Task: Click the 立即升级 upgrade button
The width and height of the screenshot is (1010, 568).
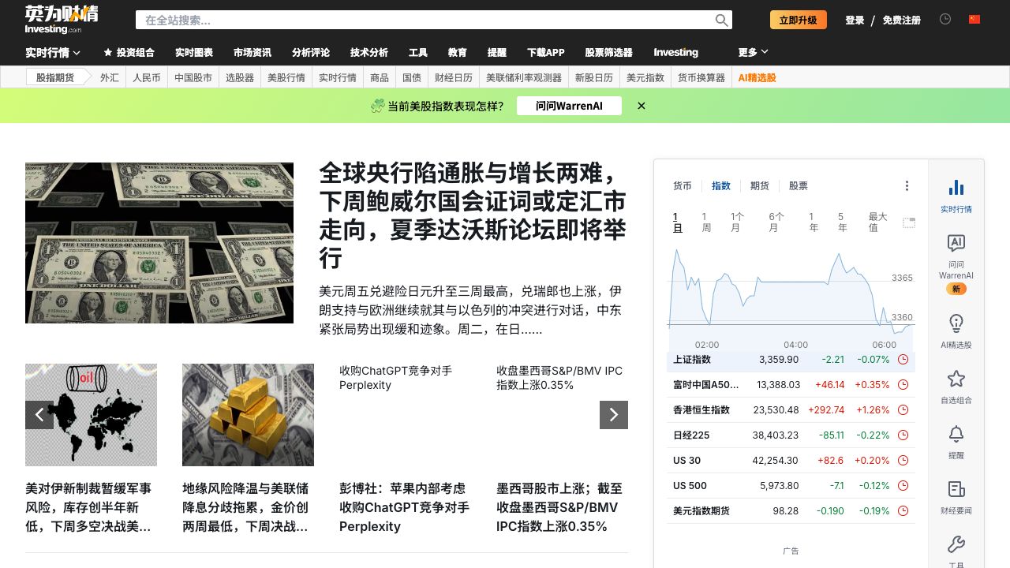Action: [798, 21]
